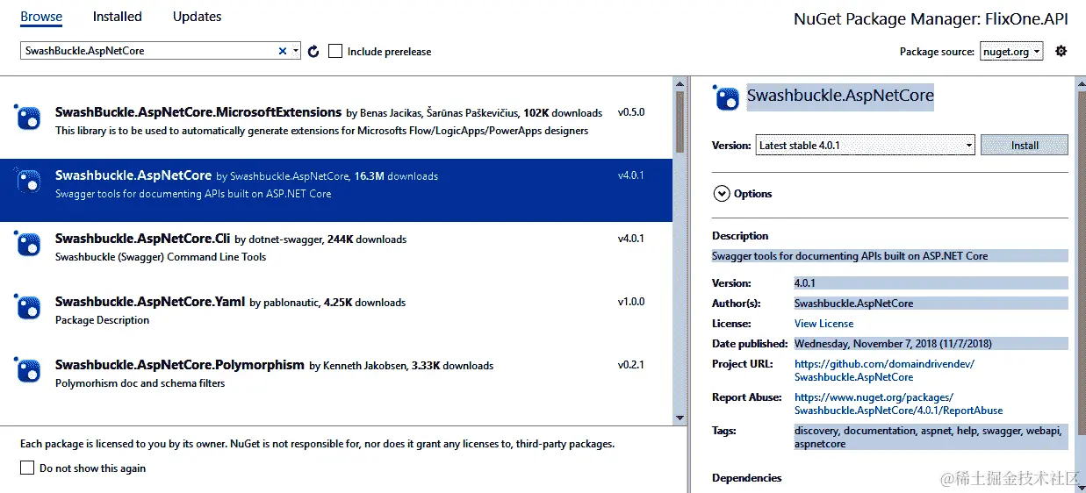Click the package icon in details pane header
Image resolution: width=1086 pixels, height=493 pixels.
(x=726, y=97)
